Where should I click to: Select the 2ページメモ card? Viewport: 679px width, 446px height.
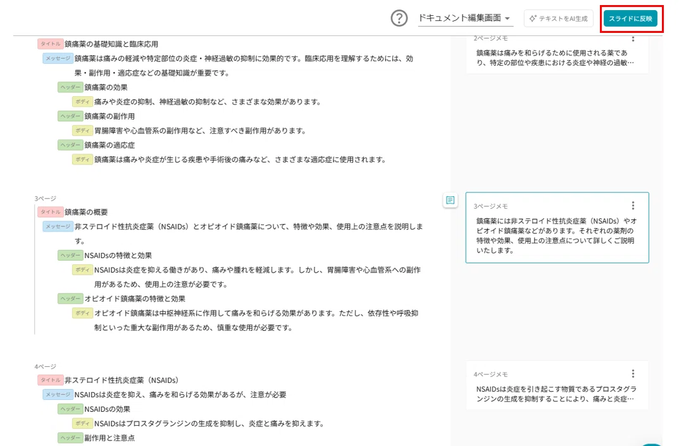[557, 54]
